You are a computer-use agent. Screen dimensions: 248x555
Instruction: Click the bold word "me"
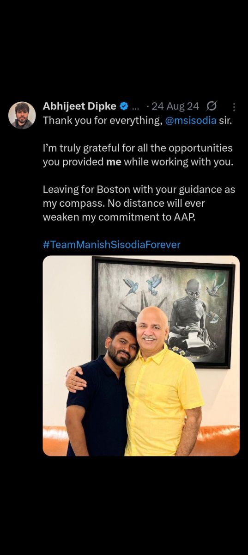coord(114,162)
